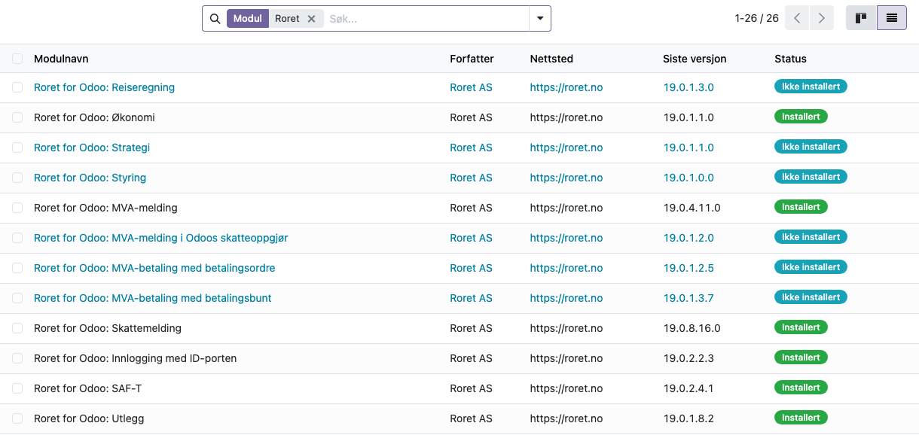Go to the next page arrow

pyautogui.click(x=822, y=18)
